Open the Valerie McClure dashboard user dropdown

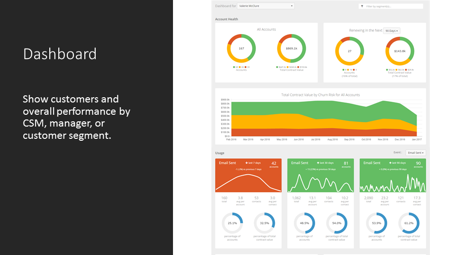[x=265, y=6]
